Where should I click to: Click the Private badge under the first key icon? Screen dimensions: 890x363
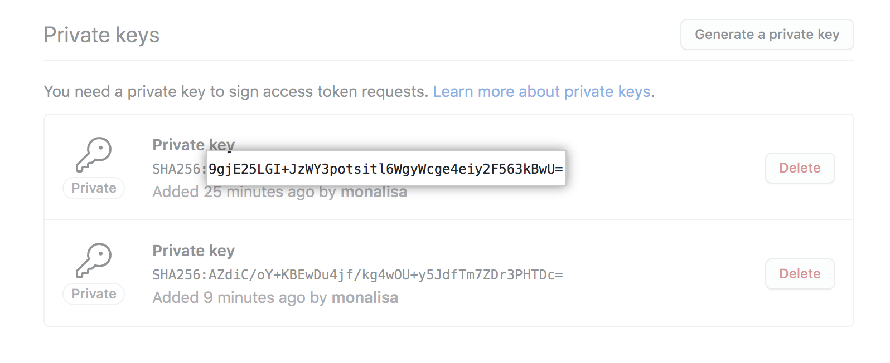coord(93,188)
